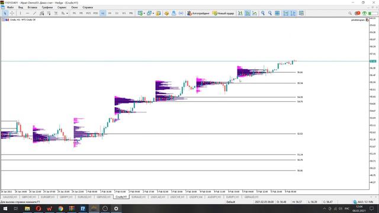
Task: Switch chart to M1 timeframe
Action: 74,13
